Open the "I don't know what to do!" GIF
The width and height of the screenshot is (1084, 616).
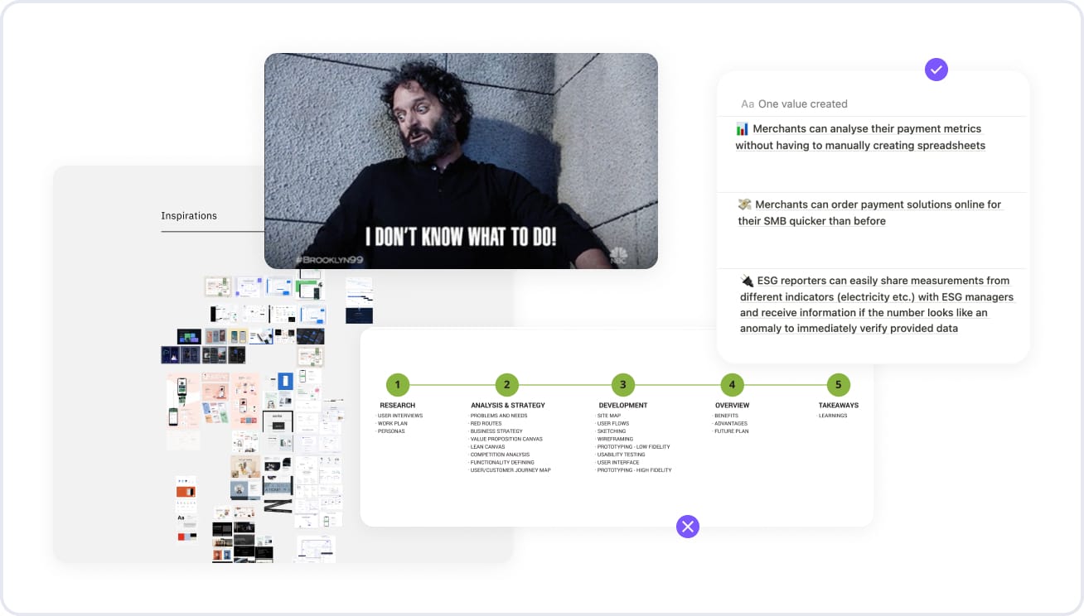click(461, 161)
